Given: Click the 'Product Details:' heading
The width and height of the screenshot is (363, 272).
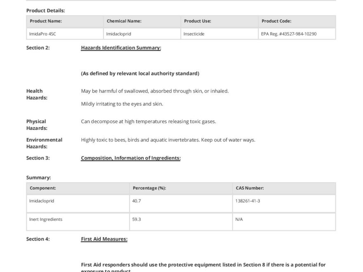Looking at the screenshot, I should (x=45, y=10).
